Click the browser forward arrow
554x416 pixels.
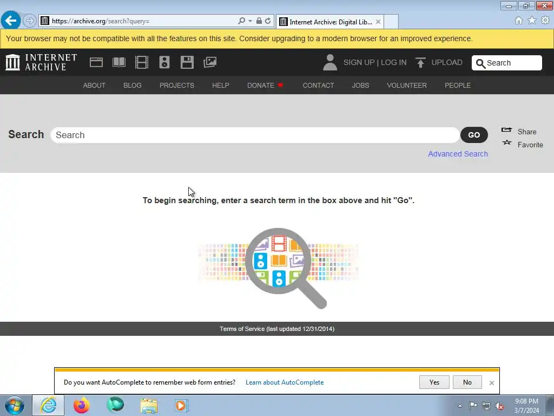[x=30, y=21]
